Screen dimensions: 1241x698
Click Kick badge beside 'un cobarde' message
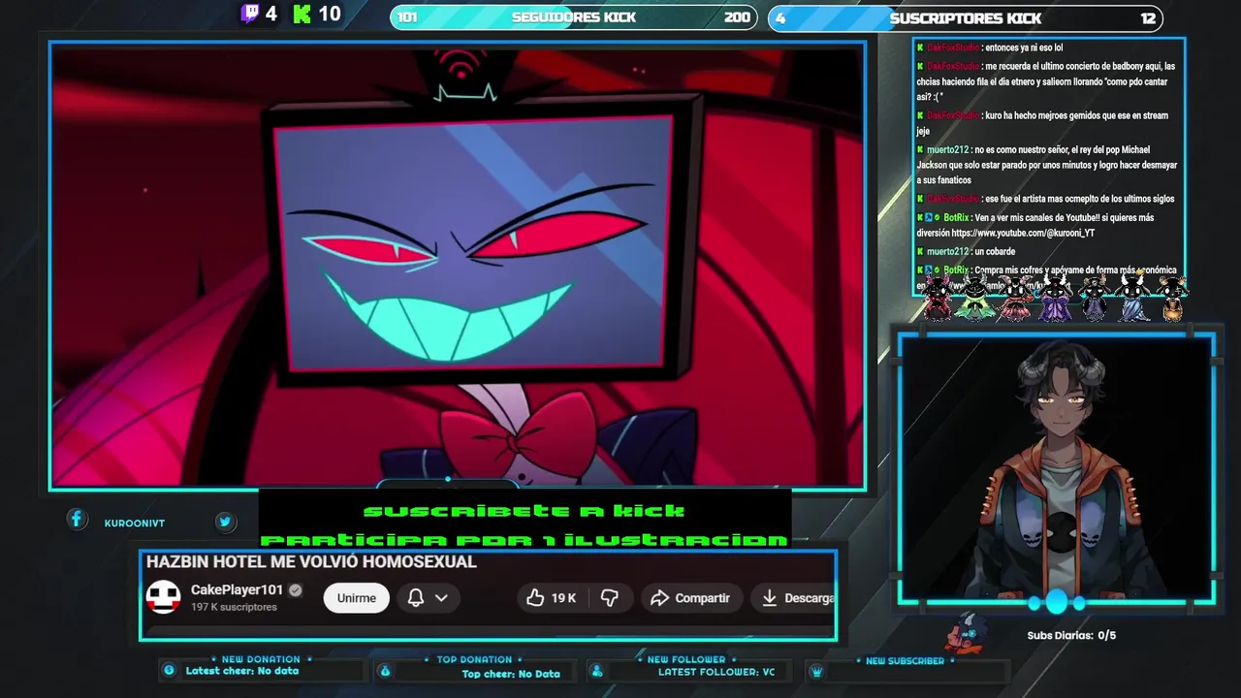(920, 251)
